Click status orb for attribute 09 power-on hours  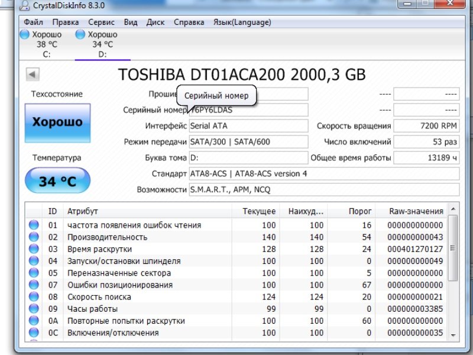coord(34,308)
